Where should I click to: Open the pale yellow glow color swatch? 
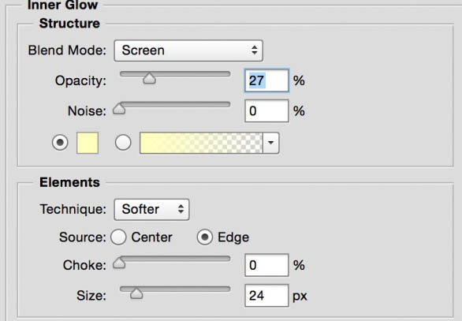(88, 143)
